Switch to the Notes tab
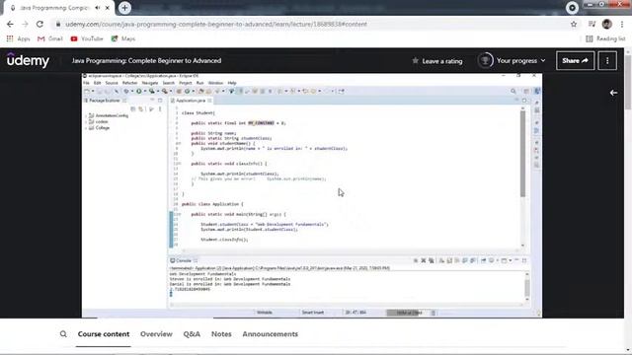The image size is (632, 355). [x=221, y=334]
